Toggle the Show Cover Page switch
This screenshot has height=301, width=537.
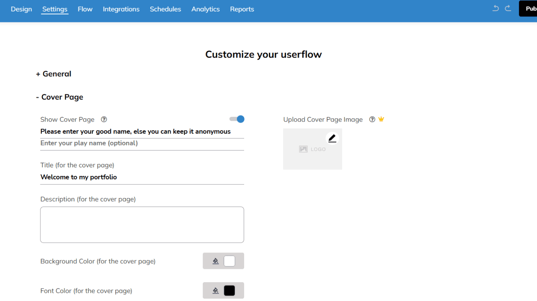click(237, 119)
